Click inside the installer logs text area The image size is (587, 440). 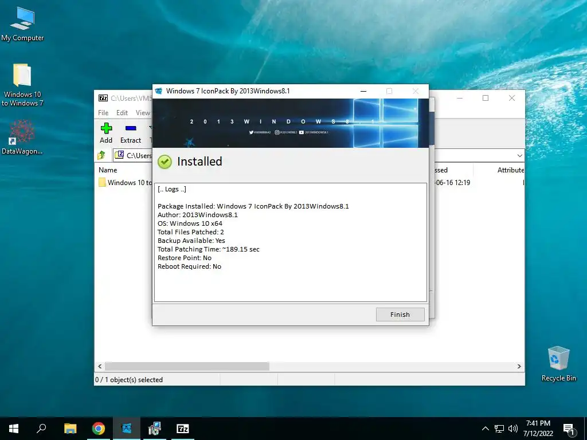coord(291,242)
